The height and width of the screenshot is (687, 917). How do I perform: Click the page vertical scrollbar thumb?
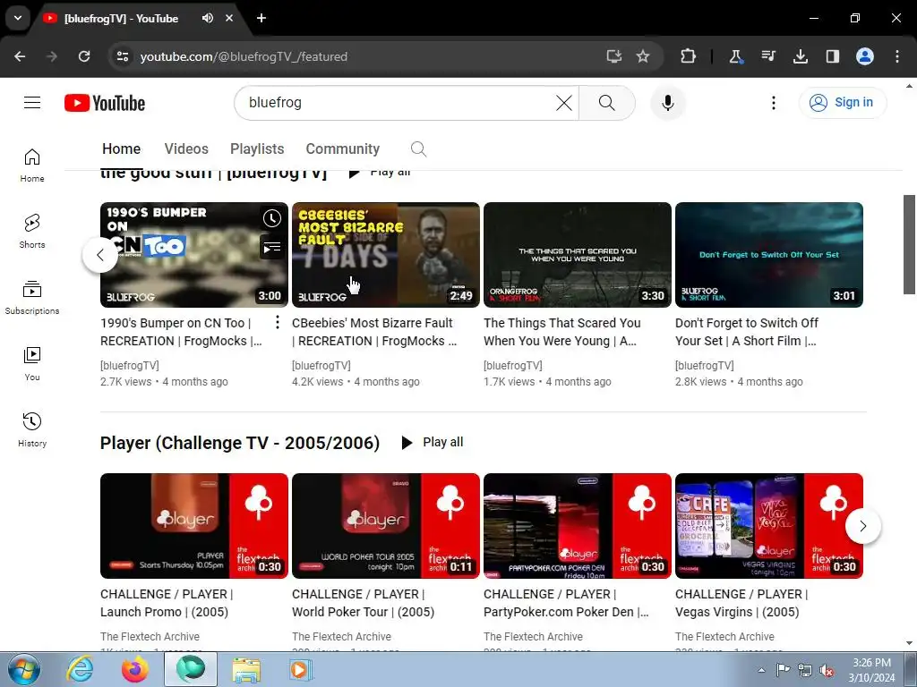click(x=909, y=244)
